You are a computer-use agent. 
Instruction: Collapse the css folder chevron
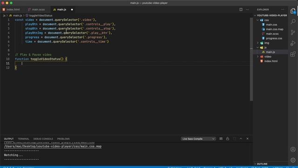tap(257, 20)
